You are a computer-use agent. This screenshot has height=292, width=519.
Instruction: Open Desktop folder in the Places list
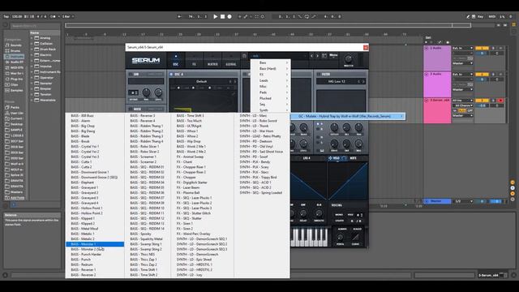tap(16, 124)
